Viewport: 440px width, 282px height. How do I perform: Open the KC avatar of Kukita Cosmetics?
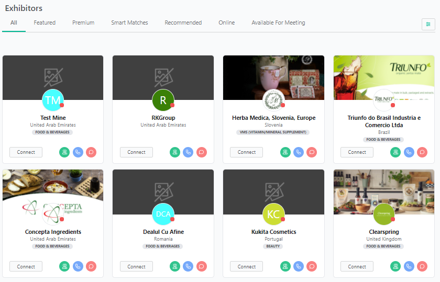[x=273, y=214]
